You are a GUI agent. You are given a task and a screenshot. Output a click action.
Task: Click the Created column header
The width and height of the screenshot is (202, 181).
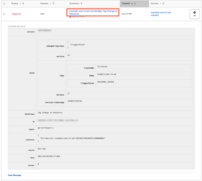click(125, 4)
